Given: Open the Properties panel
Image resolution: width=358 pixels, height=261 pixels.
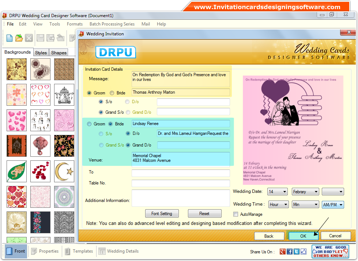Looking at the screenshot, I should 45,251.
